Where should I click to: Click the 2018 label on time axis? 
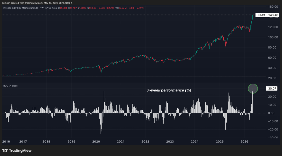pyautogui.click(x=46, y=142)
